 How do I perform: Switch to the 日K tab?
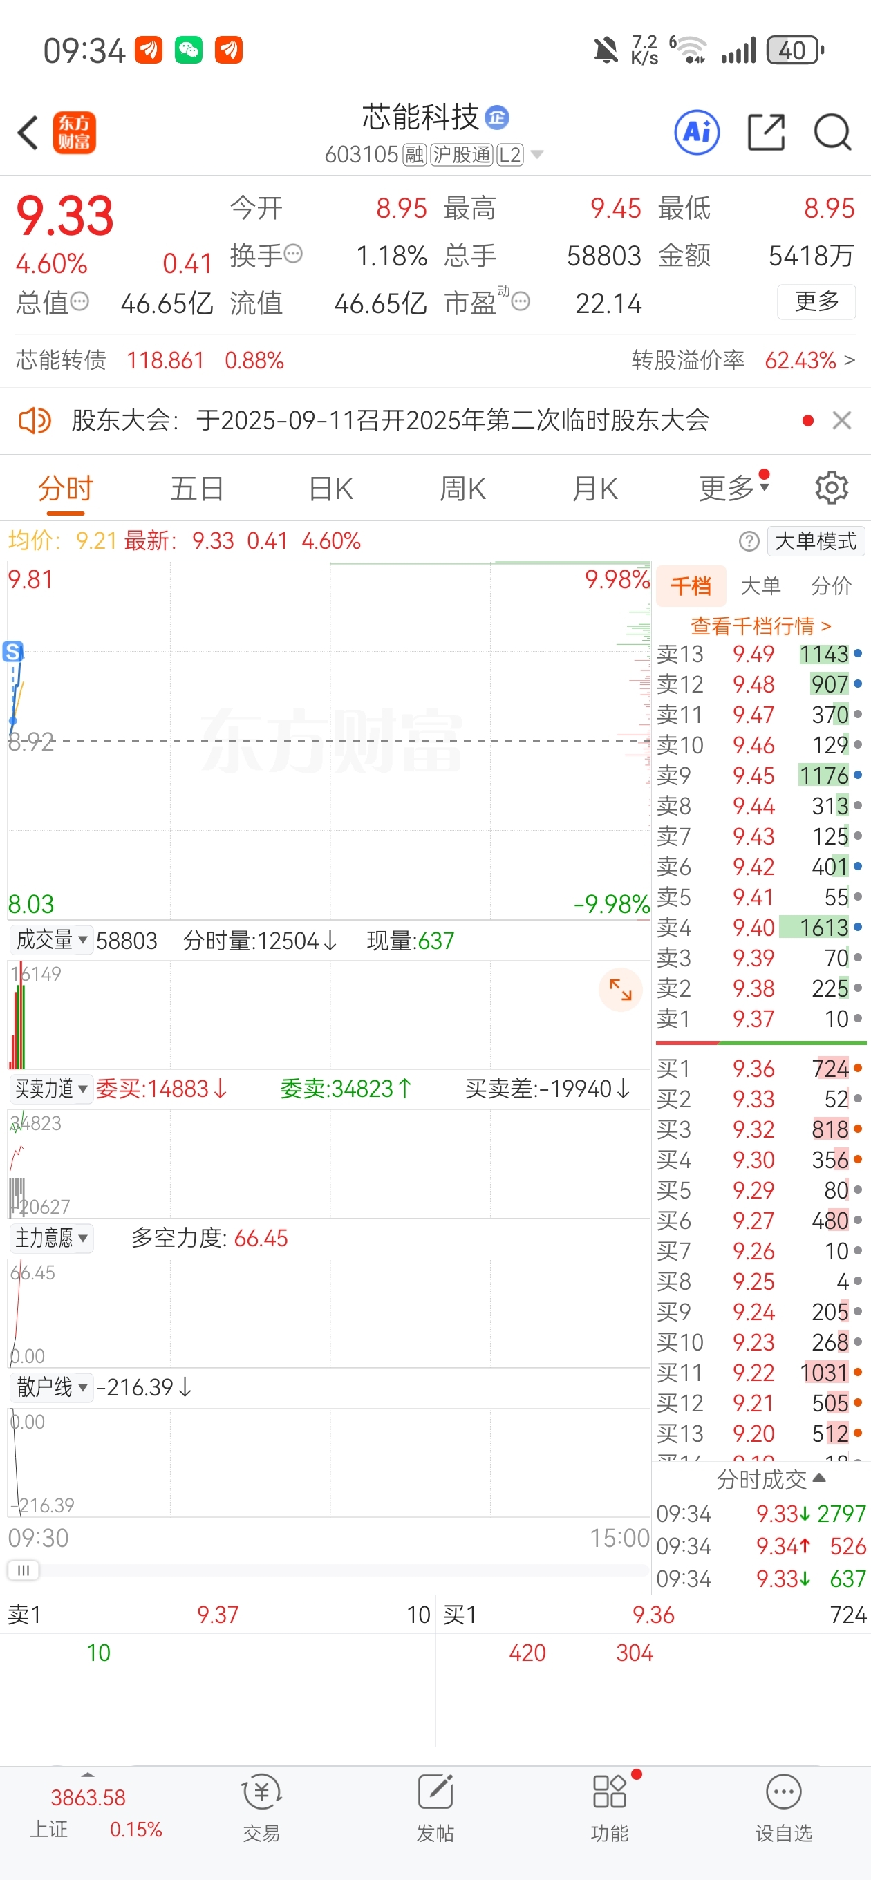(330, 487)
